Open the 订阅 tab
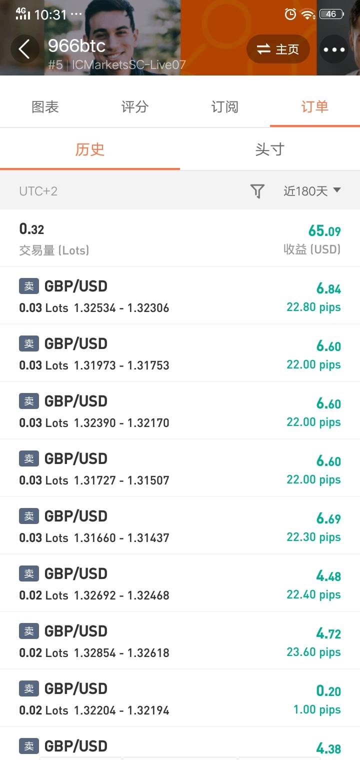Screen dimensions: 360x760 pyautogui.click(x=224, y=106)
